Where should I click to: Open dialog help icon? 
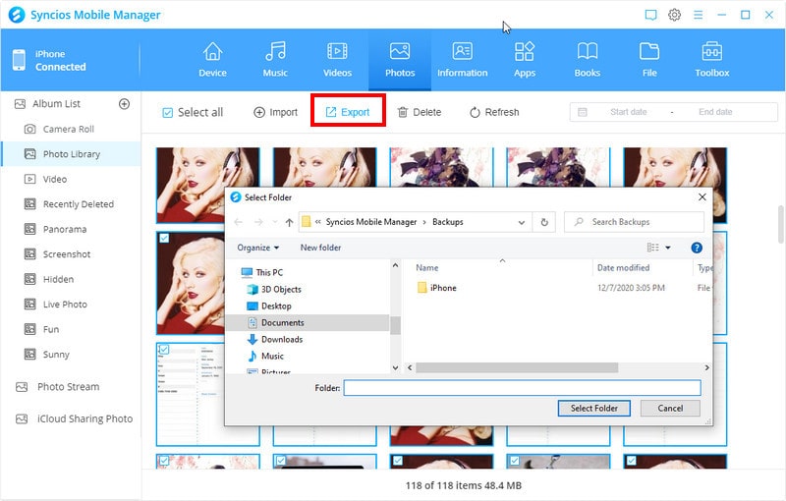pos(697,248)
